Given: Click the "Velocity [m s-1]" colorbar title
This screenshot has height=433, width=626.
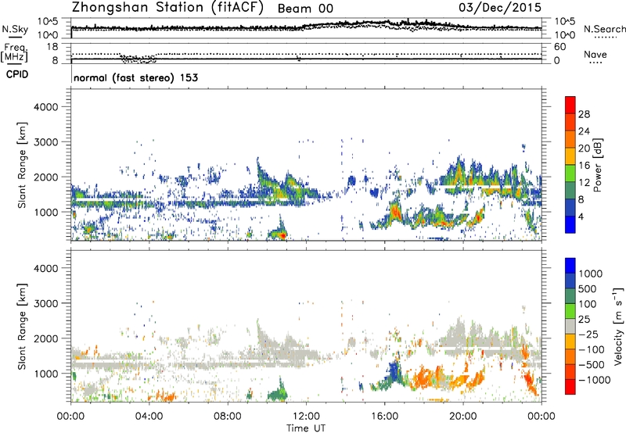Looking at the screenshot, I should coord(618,326).
